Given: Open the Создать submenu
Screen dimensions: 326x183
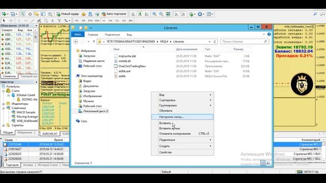Looking at the screenshot, I should point(182,146).
